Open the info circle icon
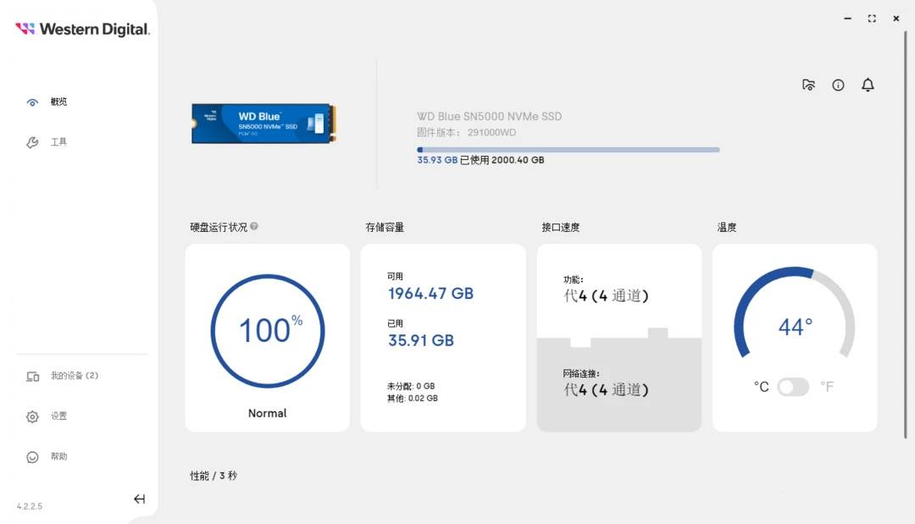Screen dimensions: 915x524 click(x=838, y=85)
